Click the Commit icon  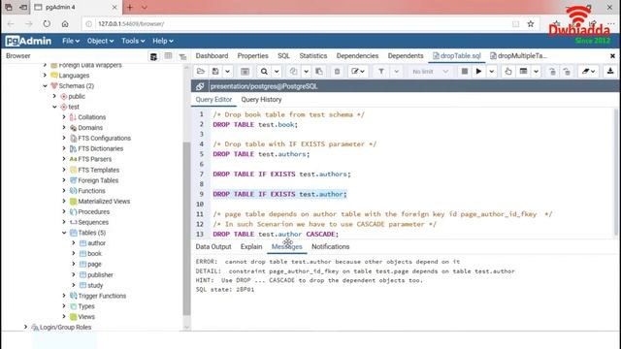coord(552,71)
